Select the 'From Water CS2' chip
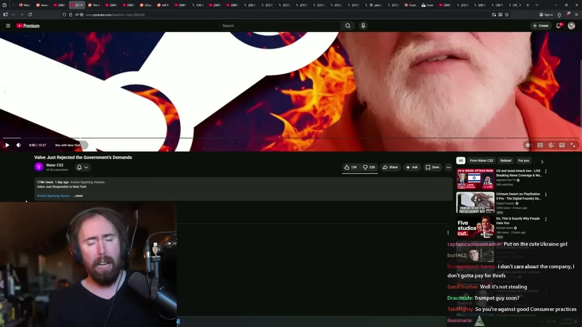582x327 pixels. [x=482, y=160]
